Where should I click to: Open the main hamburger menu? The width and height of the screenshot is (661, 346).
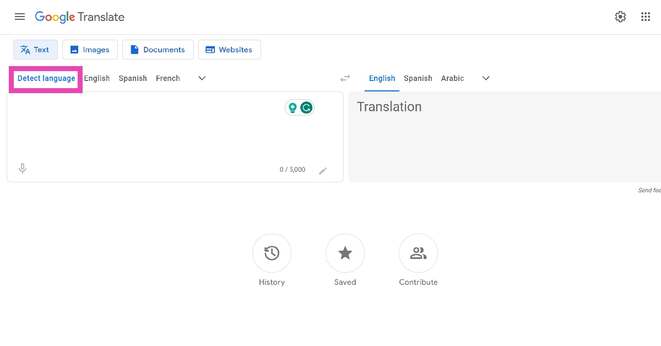click(20, 17)
